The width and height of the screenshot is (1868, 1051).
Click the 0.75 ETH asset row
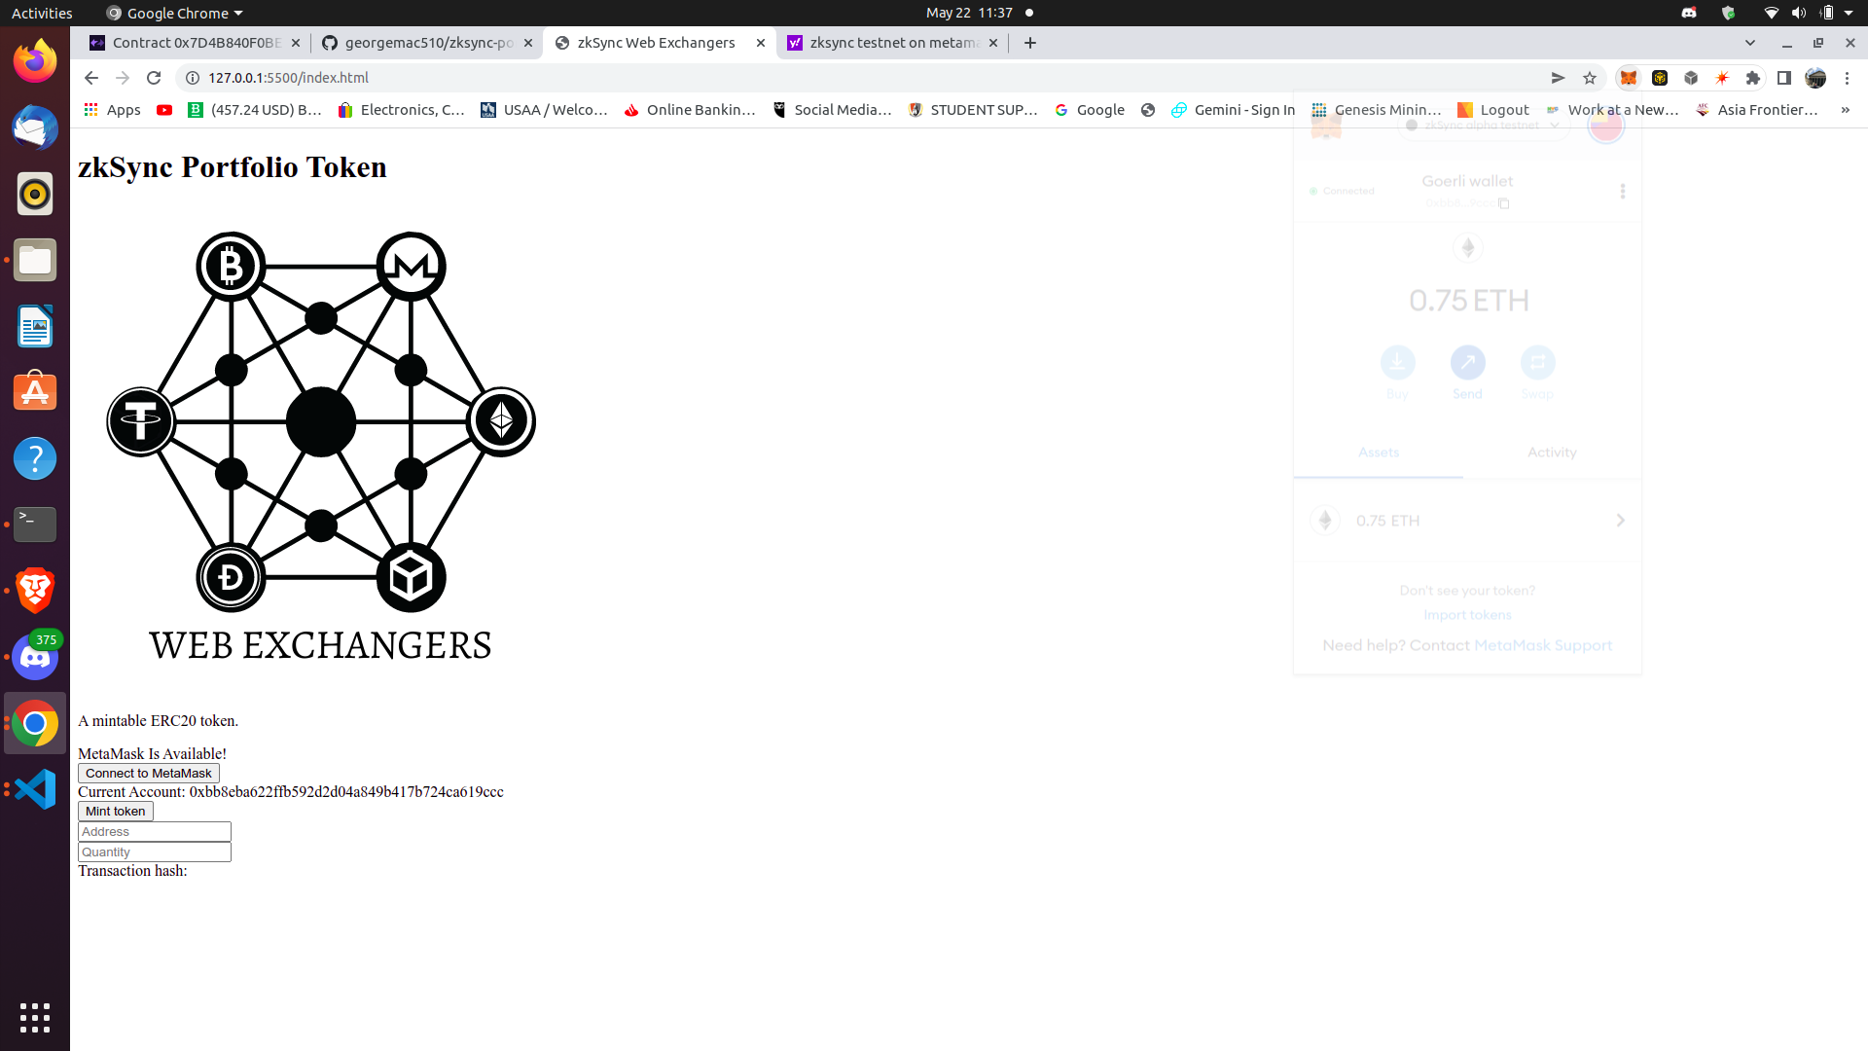point(1466,520)
